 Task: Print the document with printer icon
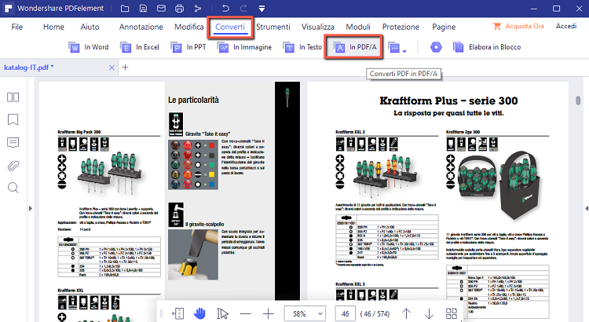coord(180,9)
